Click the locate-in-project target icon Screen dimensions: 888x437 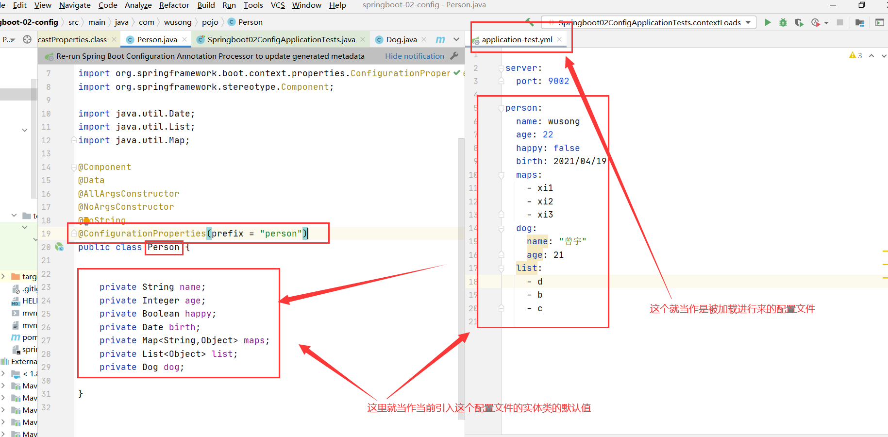[27, 39]
